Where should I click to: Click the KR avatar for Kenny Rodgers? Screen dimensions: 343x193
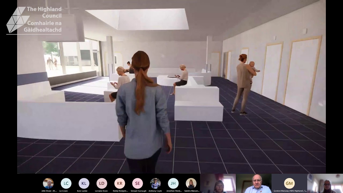click(x=120, y=183)
